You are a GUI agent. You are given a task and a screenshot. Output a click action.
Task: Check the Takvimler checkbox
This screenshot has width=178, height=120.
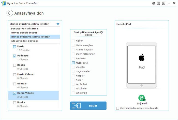coord(73,88)
